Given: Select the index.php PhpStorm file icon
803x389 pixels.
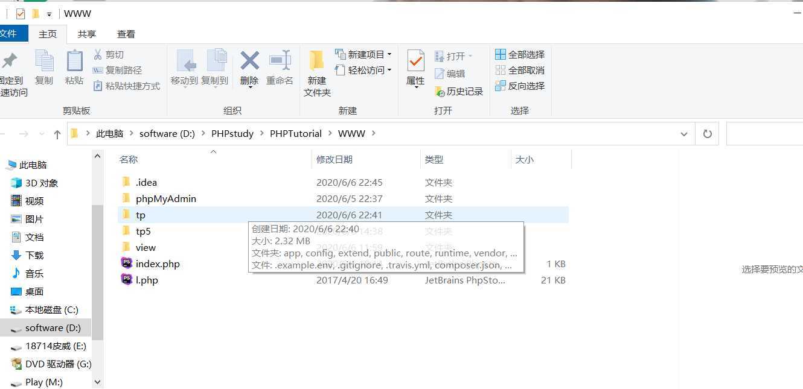Looking at the screenshot, I should click(126, 264).
